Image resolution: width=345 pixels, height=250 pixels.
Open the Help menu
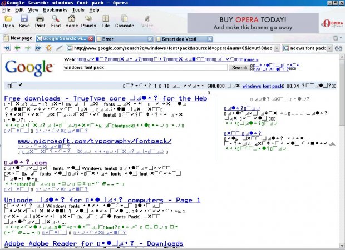click(94, 10)
